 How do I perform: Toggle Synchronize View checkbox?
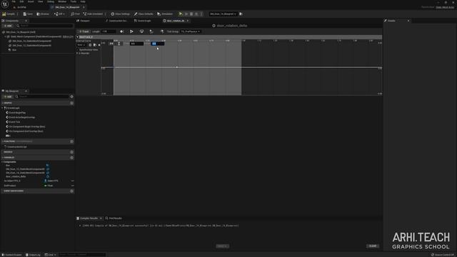78,50
